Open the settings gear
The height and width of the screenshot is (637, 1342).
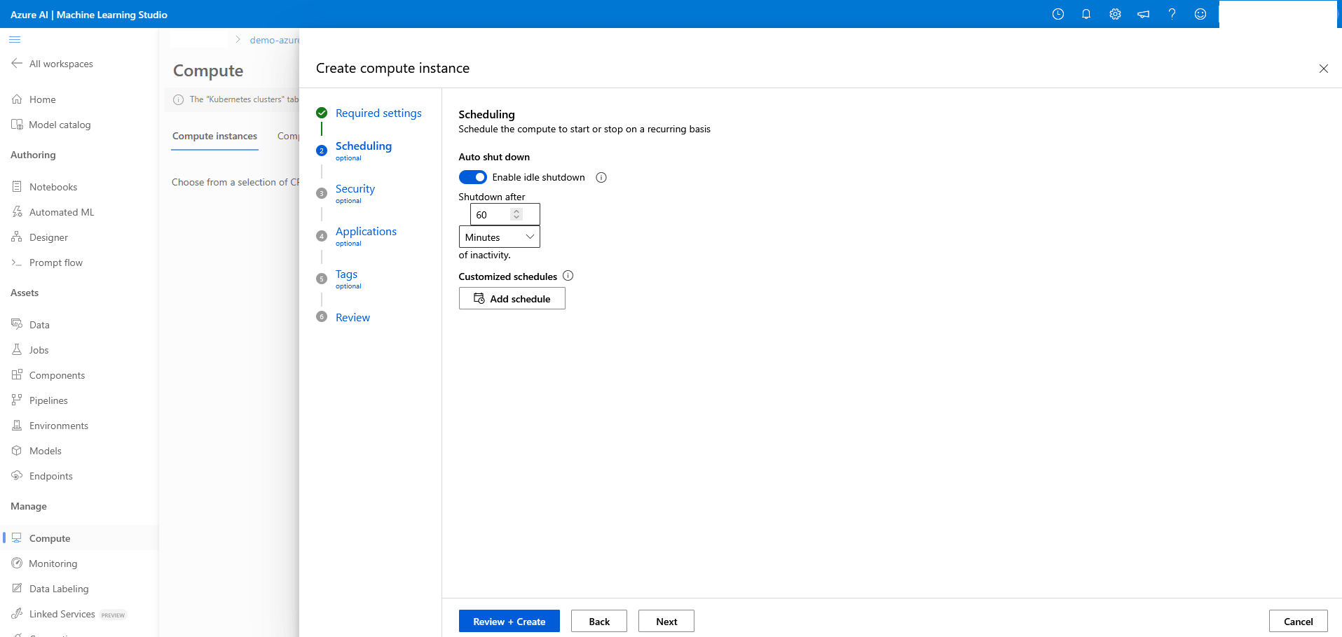tap(1115, 14)
